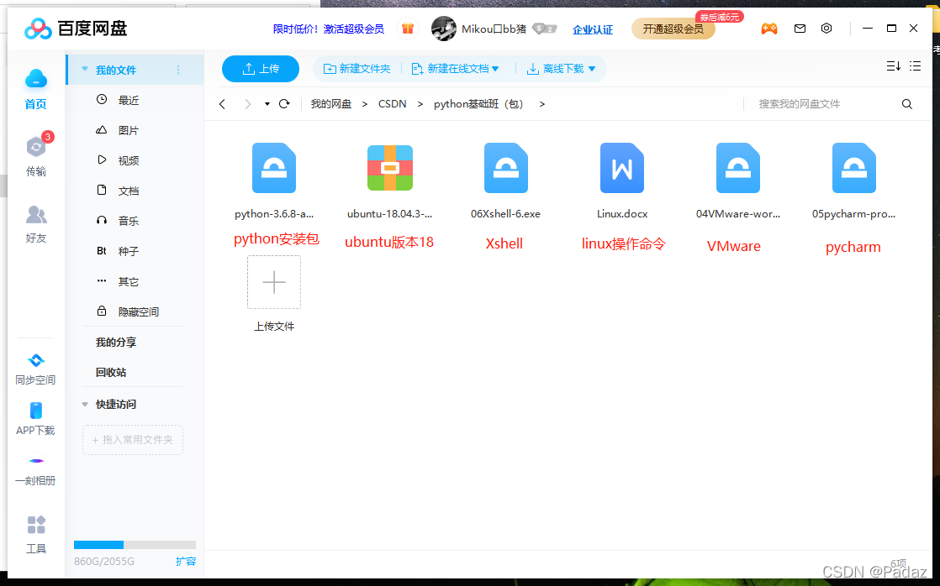Open the mail envelope icon
Viewport: 940px width, 586px height.
tap(800, 29)
